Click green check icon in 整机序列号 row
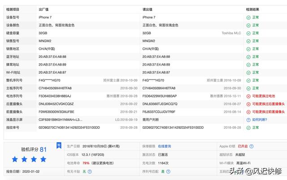Screen dimensions: 287x180 pos(248,81)
